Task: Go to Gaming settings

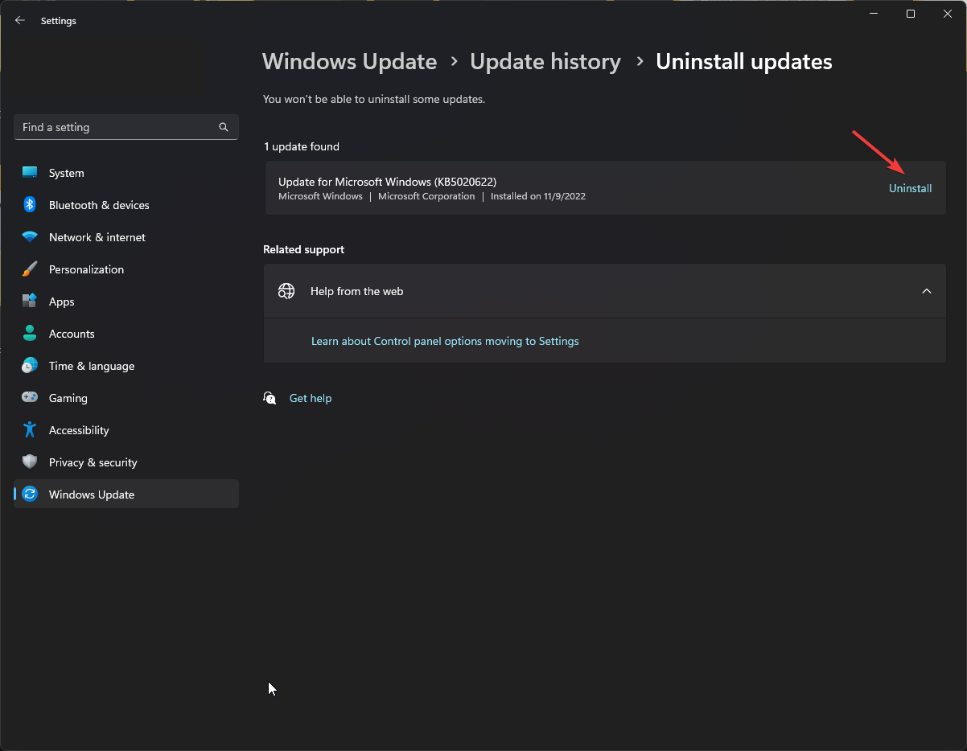Action: tap(126, 398)
